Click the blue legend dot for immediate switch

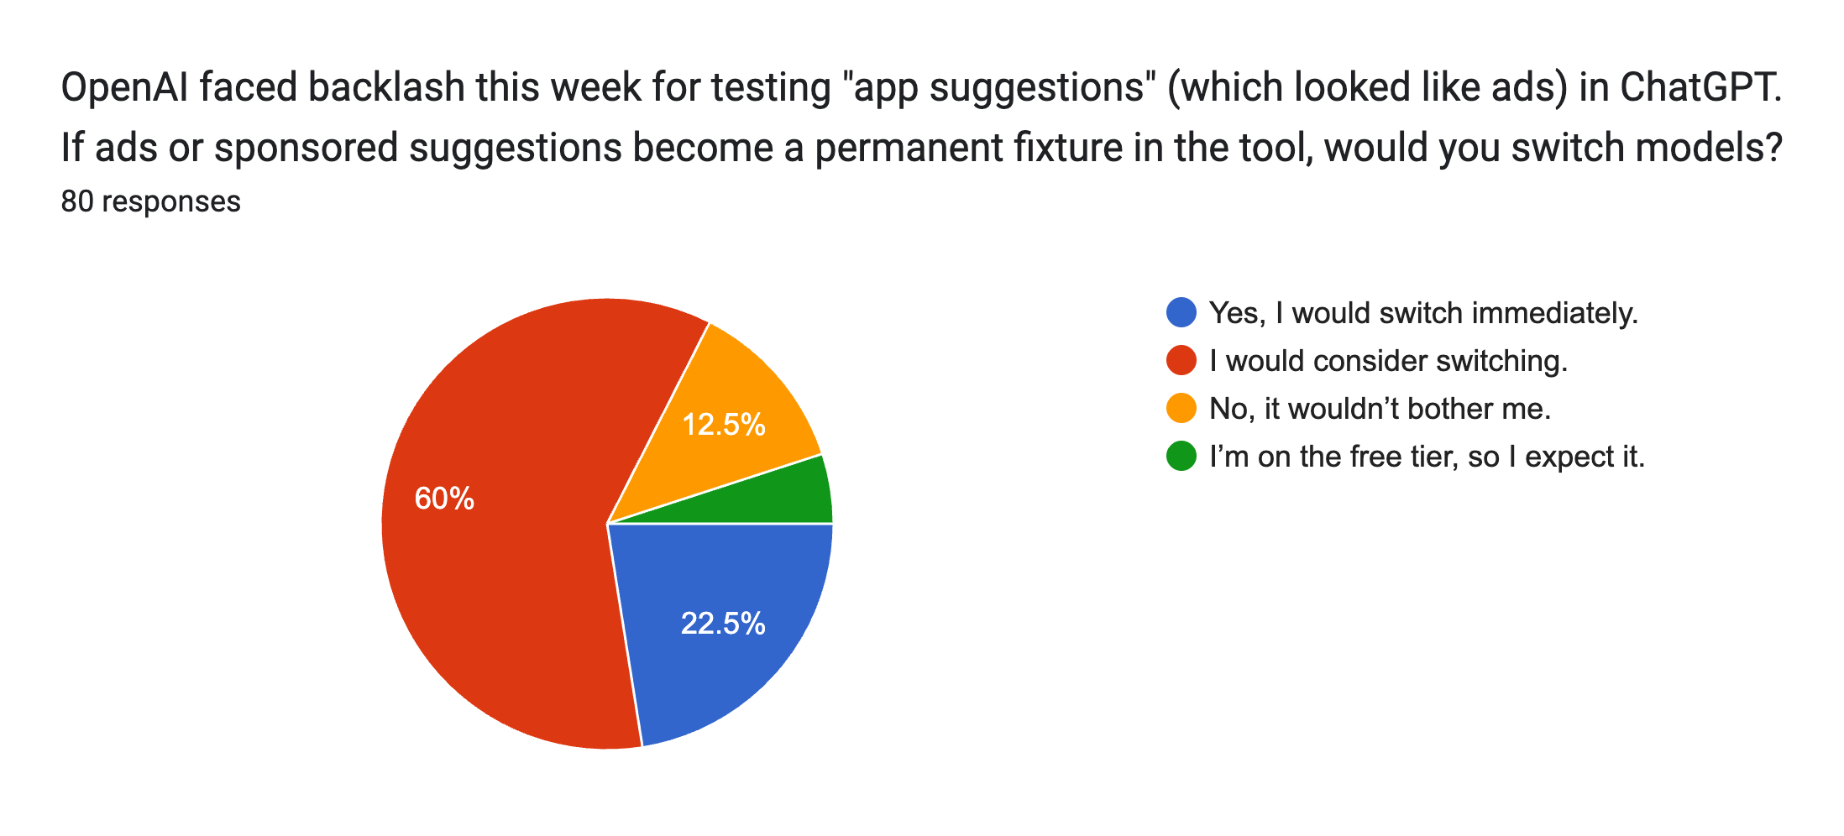tap(1181, 313)
